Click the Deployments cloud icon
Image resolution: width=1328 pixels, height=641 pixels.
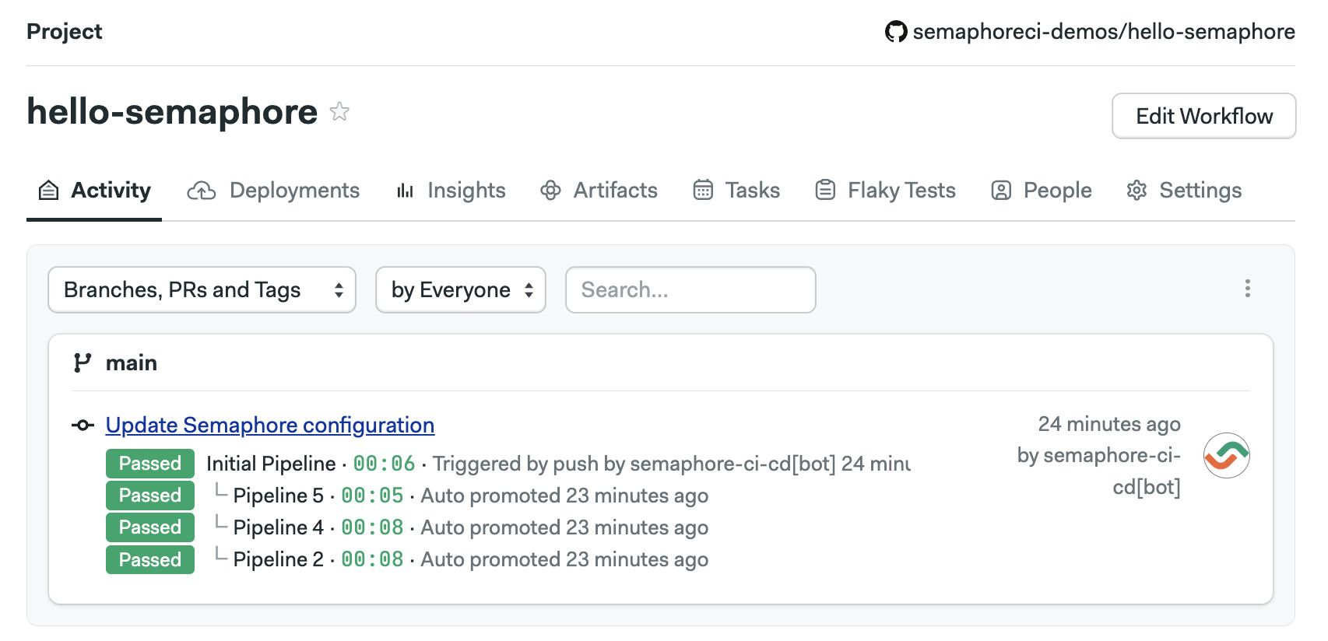202,191
